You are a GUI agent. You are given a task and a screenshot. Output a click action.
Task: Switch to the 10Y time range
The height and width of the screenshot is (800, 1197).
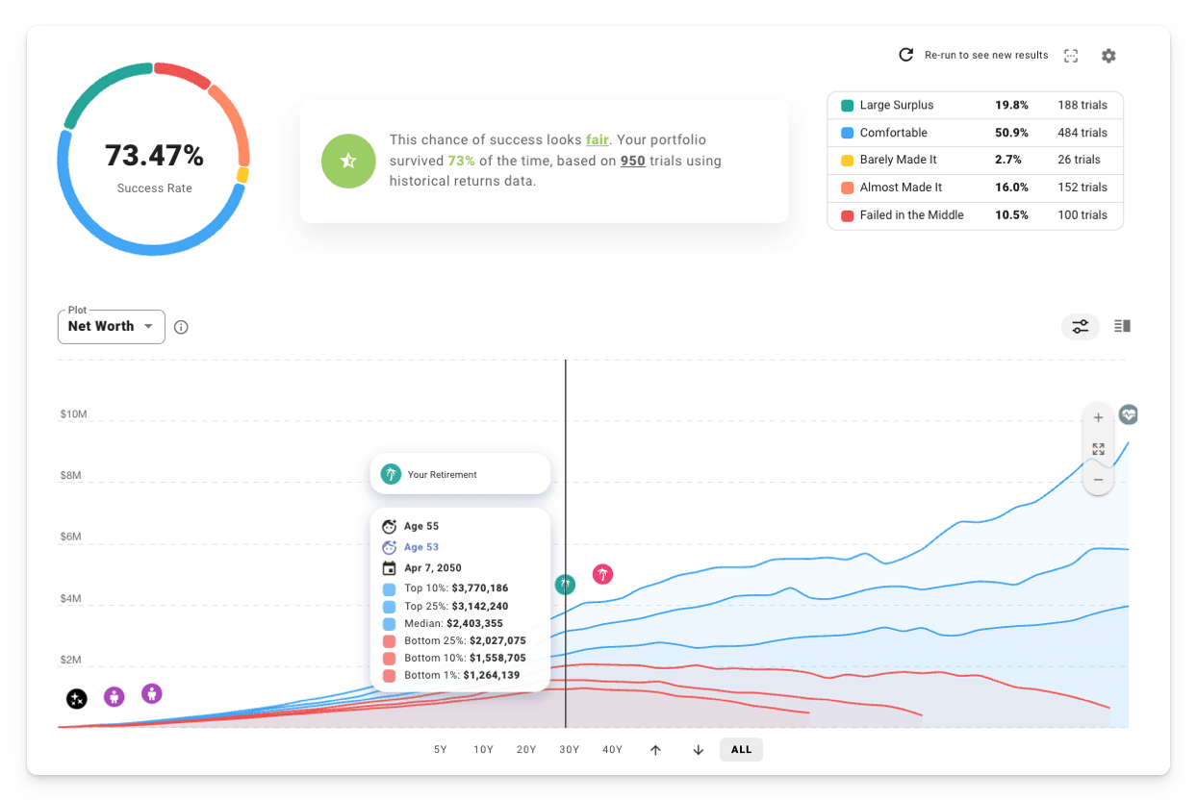[483, 749]
